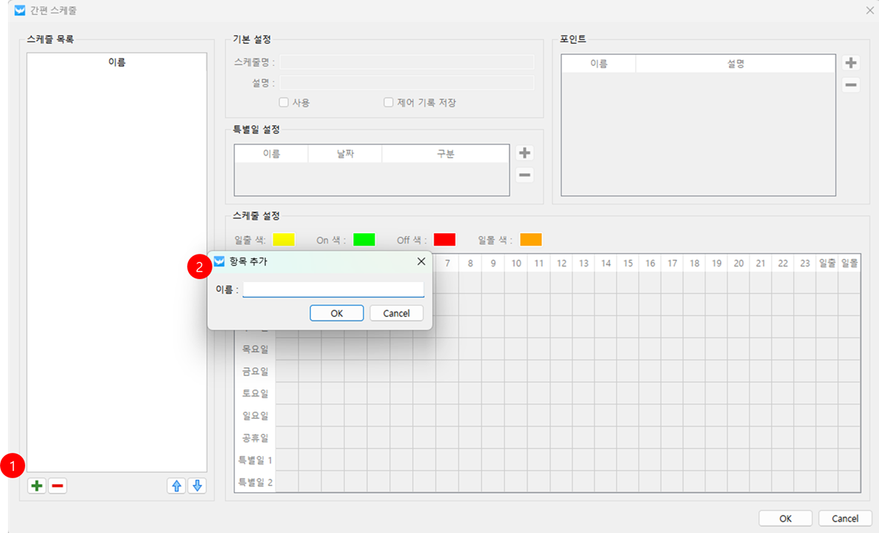Click the green plus to add schedule
This screenshot has width=879, height=533.
pos(36,486)
